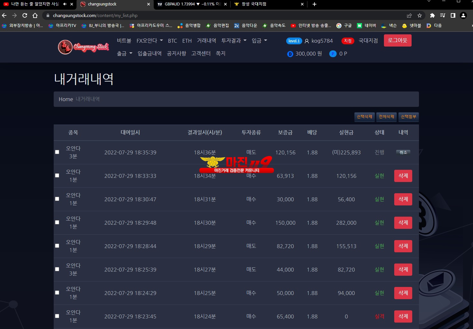Select the checkbox for 18:30:47 trade
The image size is (473, 329).
(57, 199)
